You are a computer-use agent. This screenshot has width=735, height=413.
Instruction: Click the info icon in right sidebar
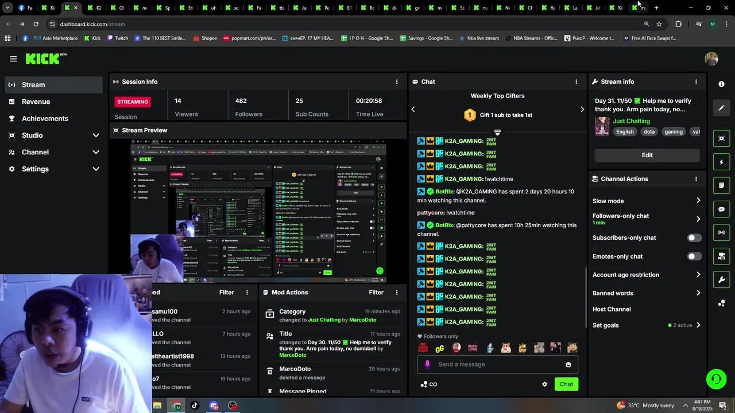point(721,84)
